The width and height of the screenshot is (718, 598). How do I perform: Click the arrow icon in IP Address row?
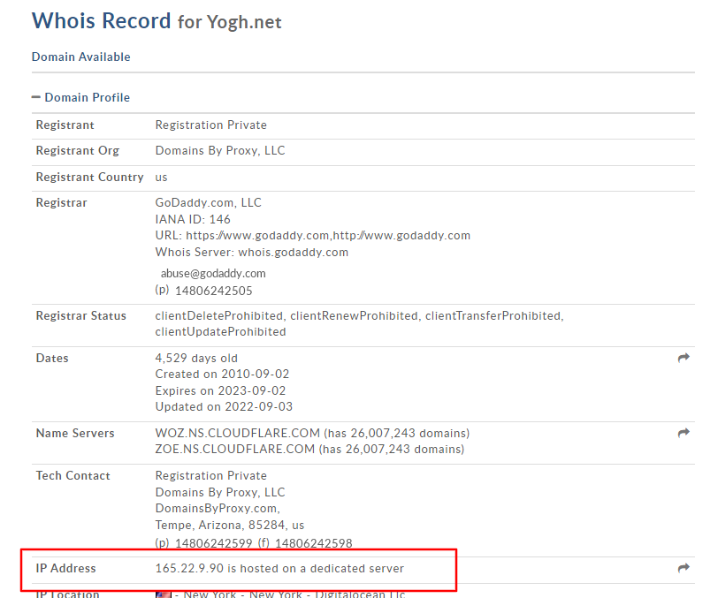684,568
